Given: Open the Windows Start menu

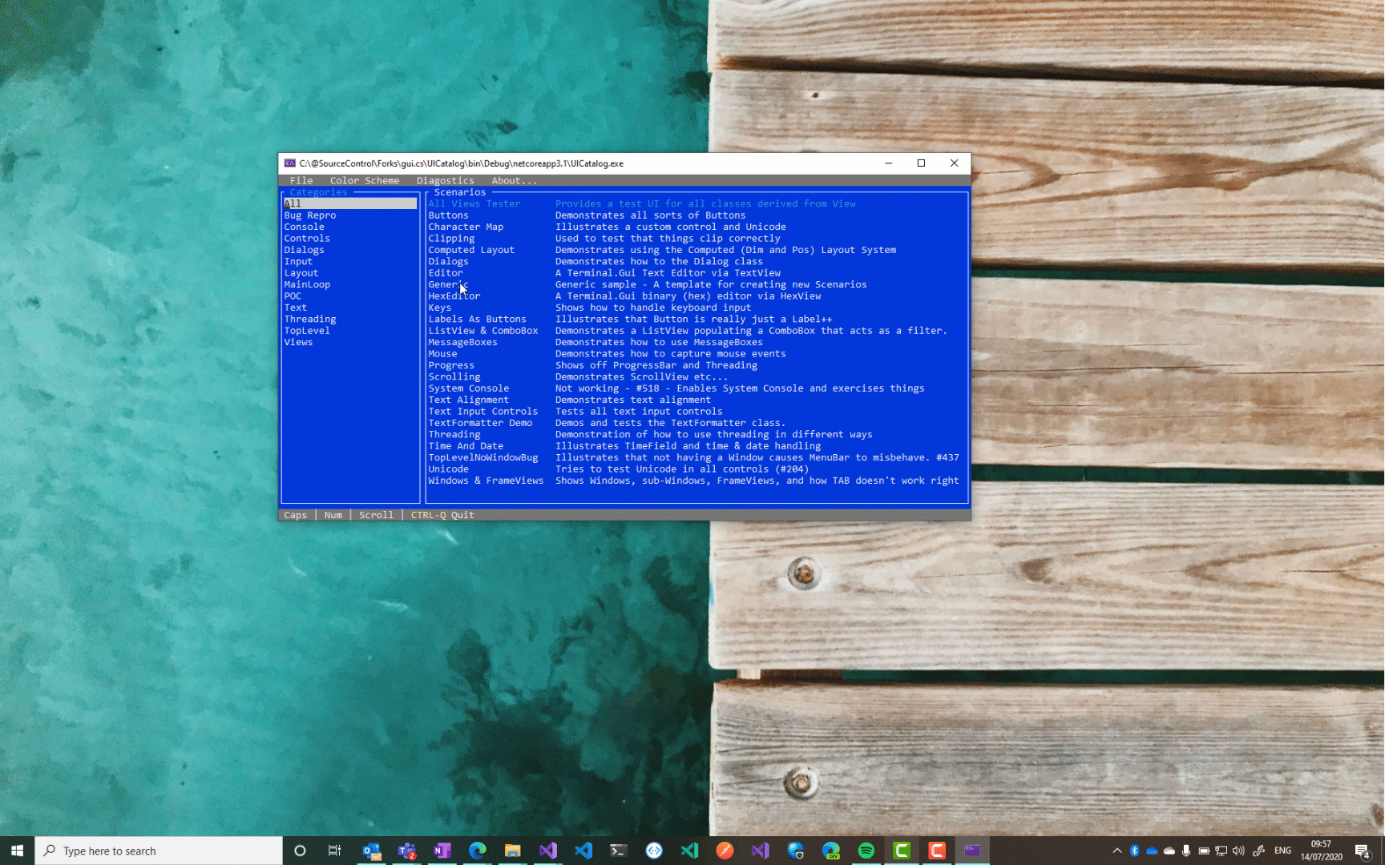Looking at the screenshot, I should pyautogui.click(x=17, y=851).
